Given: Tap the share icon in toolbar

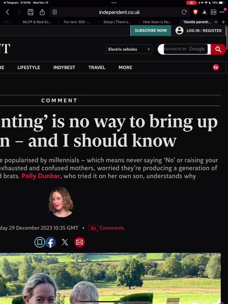Looking at the screenshot, I should coord(42,12).
